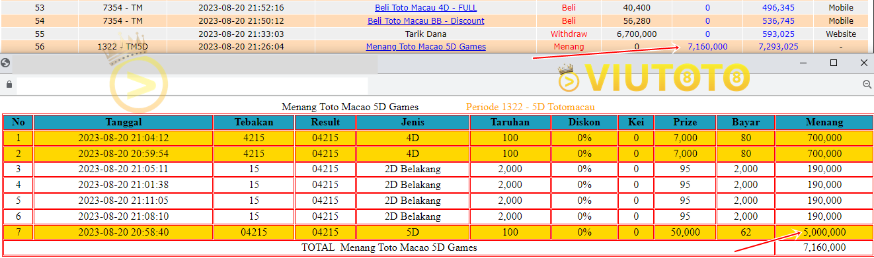
Task: Click the '5D' jenis cell in row 7
Action: click(413, 232)
